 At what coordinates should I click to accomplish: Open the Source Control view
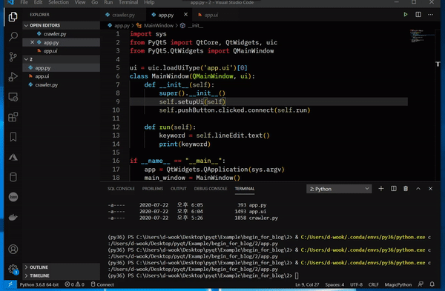pyautogui.click(x=13, y=57)
